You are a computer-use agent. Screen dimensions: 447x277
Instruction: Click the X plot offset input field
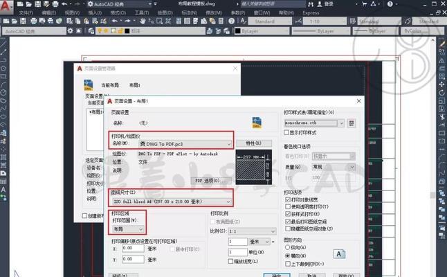pyautogui.click(x=133, y=249)
